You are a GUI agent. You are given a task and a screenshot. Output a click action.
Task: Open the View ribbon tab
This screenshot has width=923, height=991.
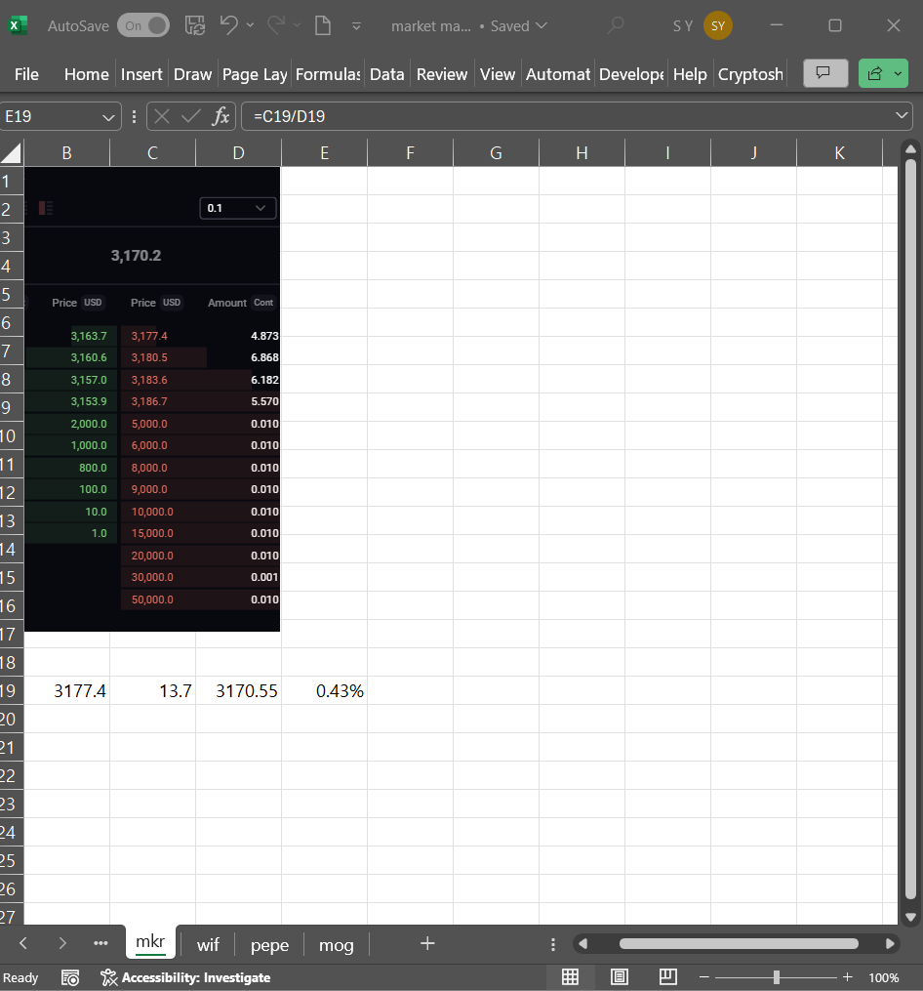click(x=498, y=74)
